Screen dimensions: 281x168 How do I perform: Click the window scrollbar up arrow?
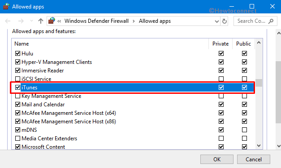pyautogui.click(x=278, y=33)
